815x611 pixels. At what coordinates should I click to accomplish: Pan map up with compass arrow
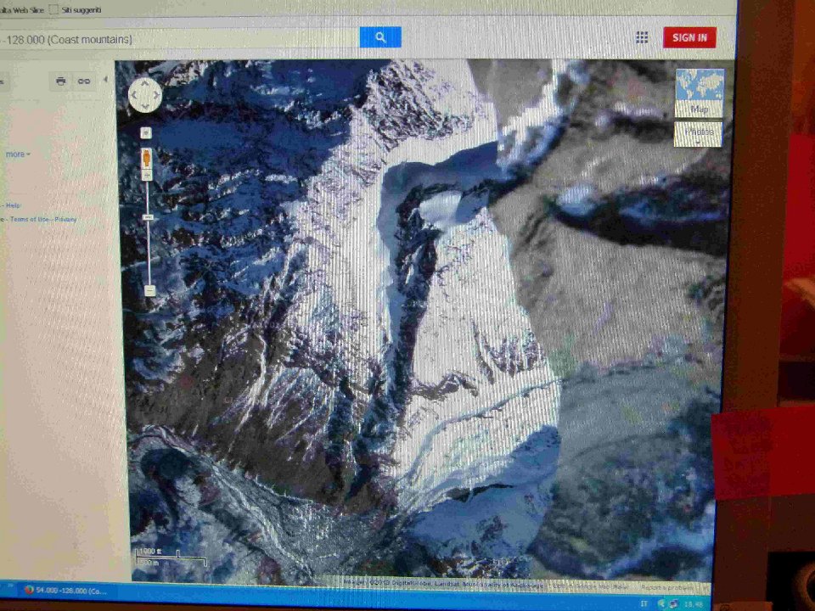144,84
